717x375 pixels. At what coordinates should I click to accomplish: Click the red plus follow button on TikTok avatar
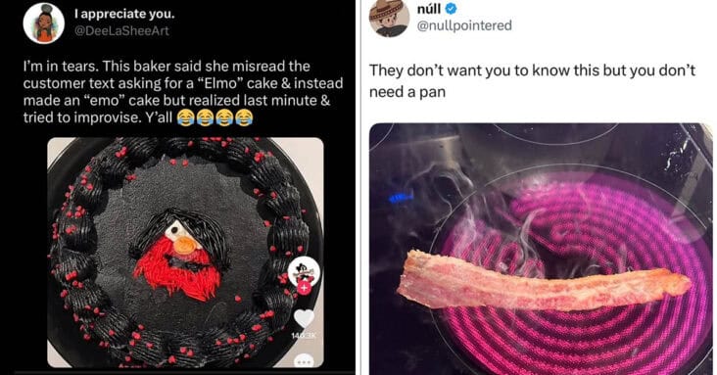pyautogui.click(x=304, y=288)
